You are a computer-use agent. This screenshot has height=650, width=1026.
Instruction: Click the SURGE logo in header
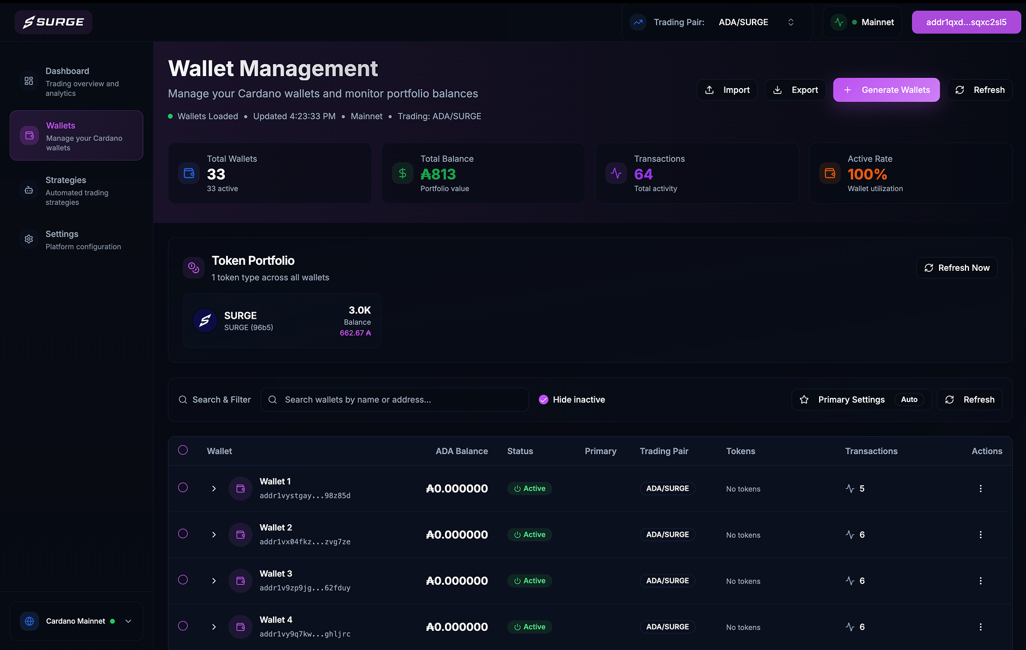pyautogui.click(x=53, y=22)
